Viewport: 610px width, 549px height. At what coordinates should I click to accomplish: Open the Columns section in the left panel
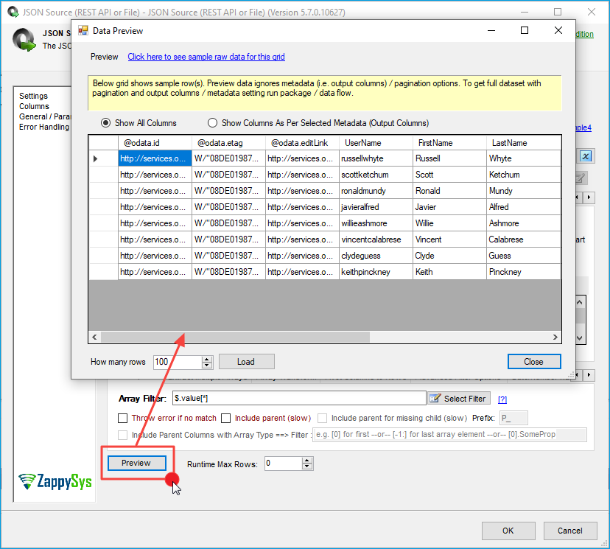tap(34, 106)
